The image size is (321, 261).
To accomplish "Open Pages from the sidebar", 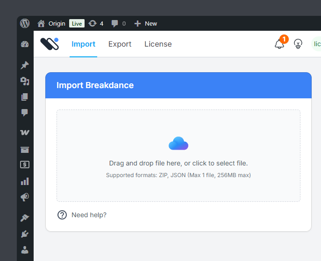I will [25, 97].
